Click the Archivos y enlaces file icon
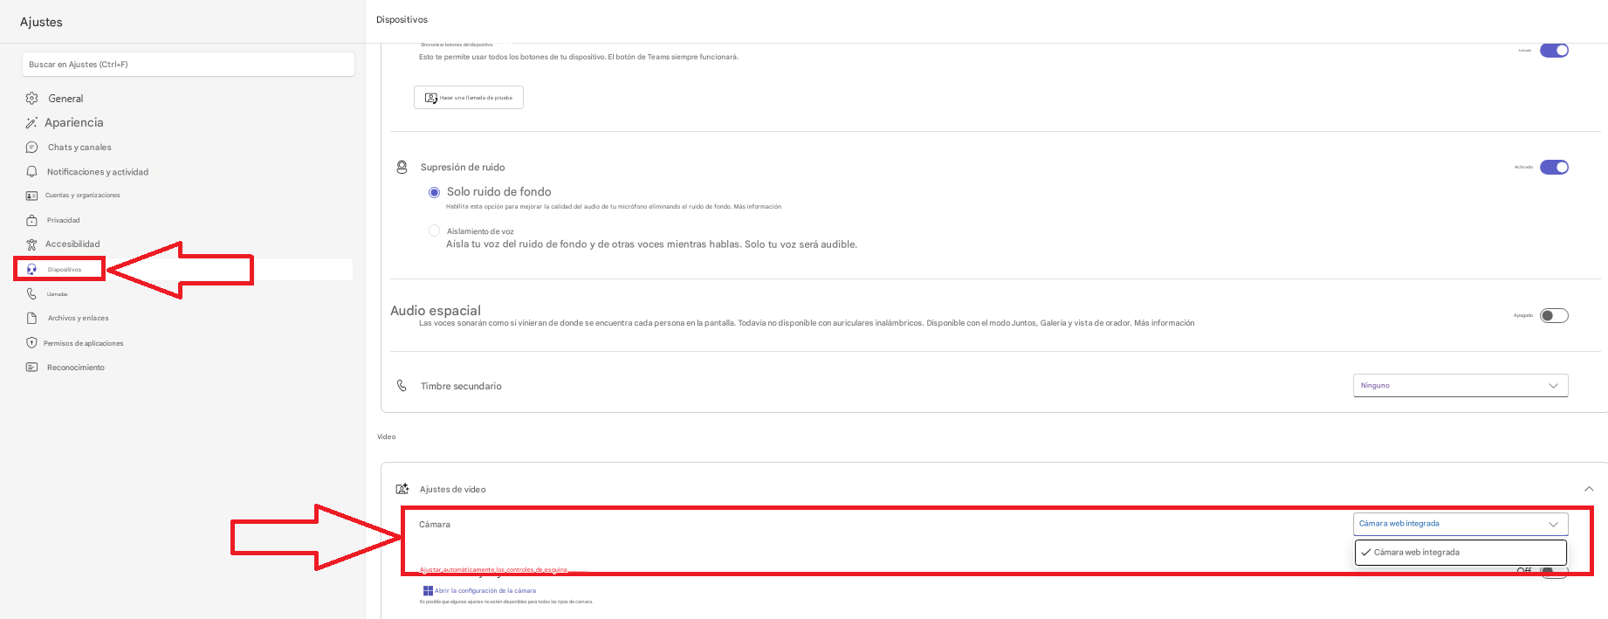 point(32,318)
